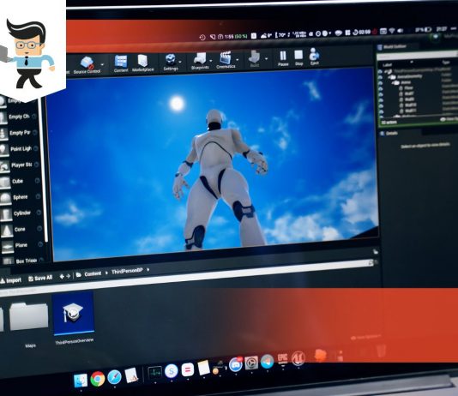The height and width of the screenshot is (396, 458).
Task: Click the Import button in Content Browser
Action: click(x=11, y=280)
